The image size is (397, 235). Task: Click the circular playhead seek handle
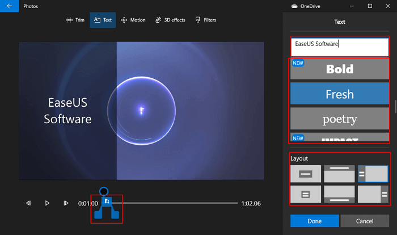click(x=103, y=192)
